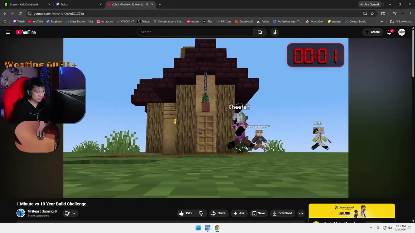This screenshot has width=415, height=233.
Task: Open Instagram bookmark
Action: pyautogui.click(x=105, y=22)
